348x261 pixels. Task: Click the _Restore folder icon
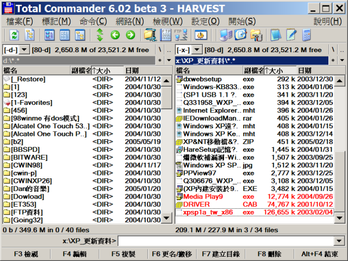pyautogui.click(x=7, y=79)
